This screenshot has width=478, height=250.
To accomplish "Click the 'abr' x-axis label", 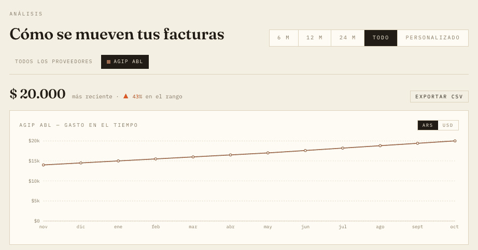I will coord(231,227).
